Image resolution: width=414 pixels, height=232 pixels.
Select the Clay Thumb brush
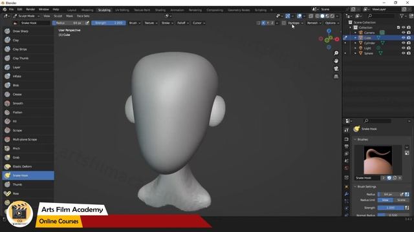pos(28,58)
